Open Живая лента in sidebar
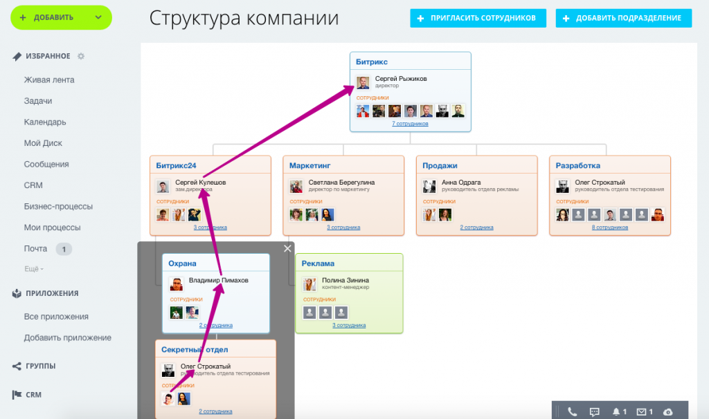This screenshot has height=419, width=709. pyautogui.click(x=49, y=80)
